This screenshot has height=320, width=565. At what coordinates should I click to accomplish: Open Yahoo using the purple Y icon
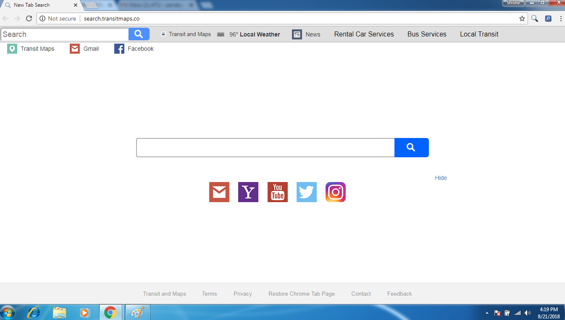[248, 192]
